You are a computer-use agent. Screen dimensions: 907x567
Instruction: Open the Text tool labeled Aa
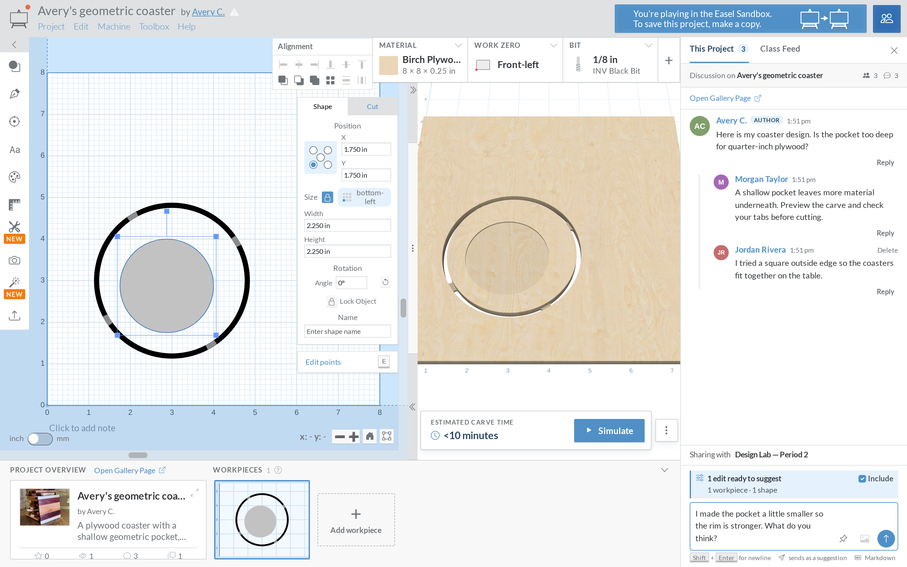click(x=14, y=150)
